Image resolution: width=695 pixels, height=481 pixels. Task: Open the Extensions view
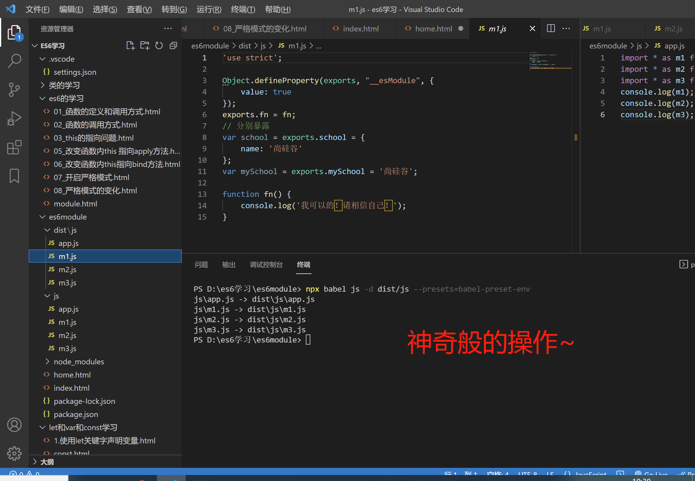pyautogui.click(x=14, y=147)
